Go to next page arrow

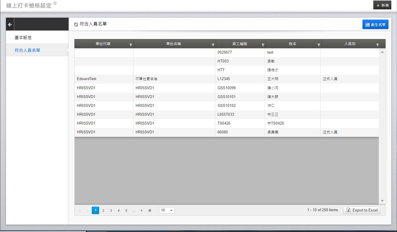click(x=142, y=211)
